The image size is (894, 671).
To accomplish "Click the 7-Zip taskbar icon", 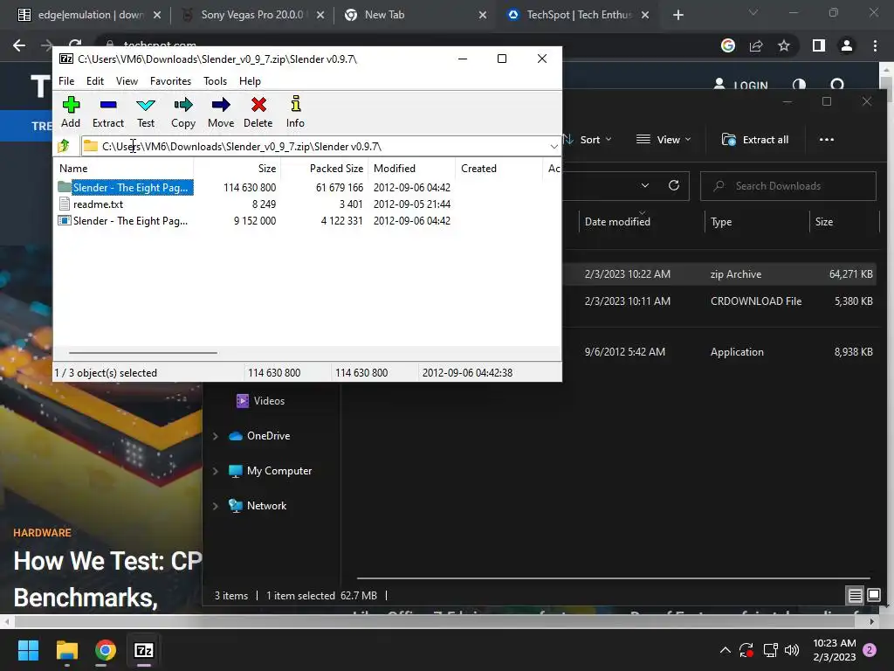I will [x=144, y=650].
